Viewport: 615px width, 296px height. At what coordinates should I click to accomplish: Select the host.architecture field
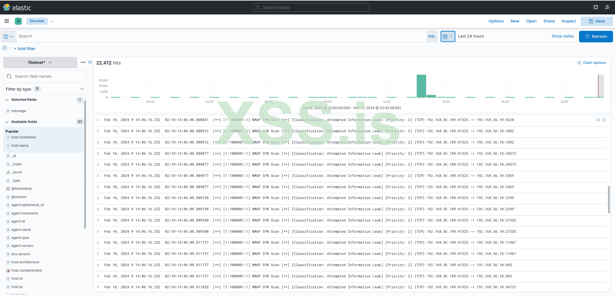[25, 262]
